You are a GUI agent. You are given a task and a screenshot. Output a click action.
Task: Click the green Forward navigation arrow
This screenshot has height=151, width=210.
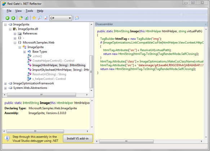coord(13,18)
